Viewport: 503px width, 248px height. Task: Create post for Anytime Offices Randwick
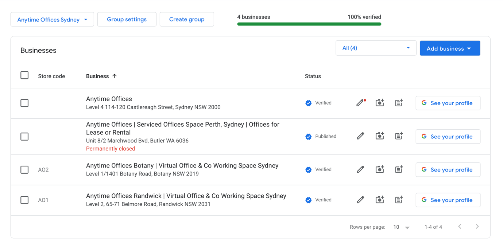pos(399,200)
